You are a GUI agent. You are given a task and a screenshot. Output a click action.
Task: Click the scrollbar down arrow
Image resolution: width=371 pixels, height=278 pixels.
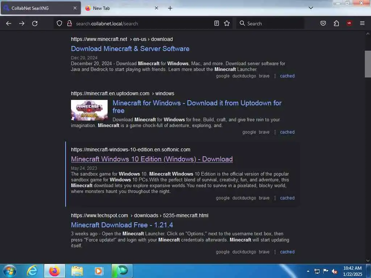[x=368, y=261]
